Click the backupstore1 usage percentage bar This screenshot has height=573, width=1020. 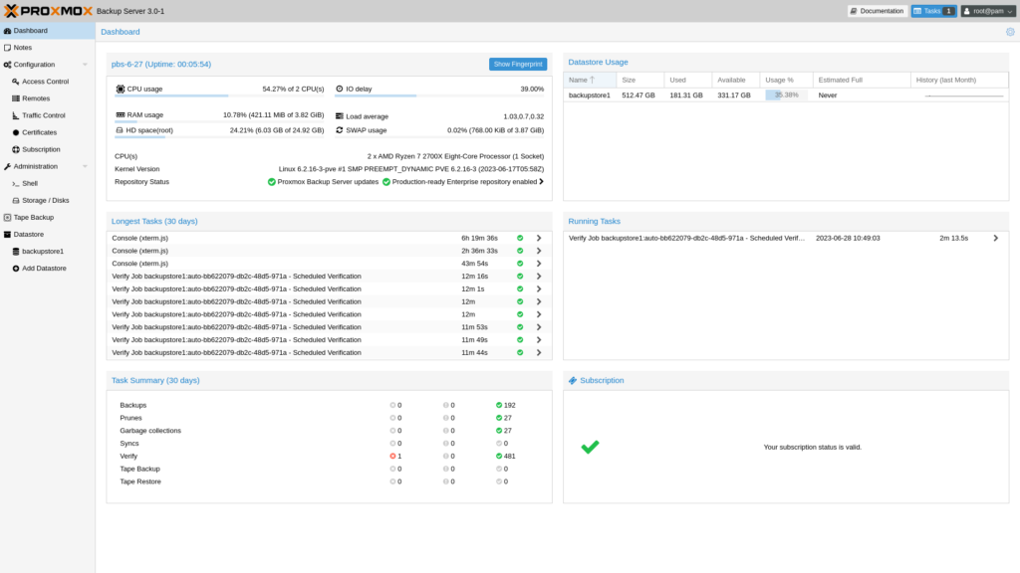pyautogui.click(x=786, y=95)
